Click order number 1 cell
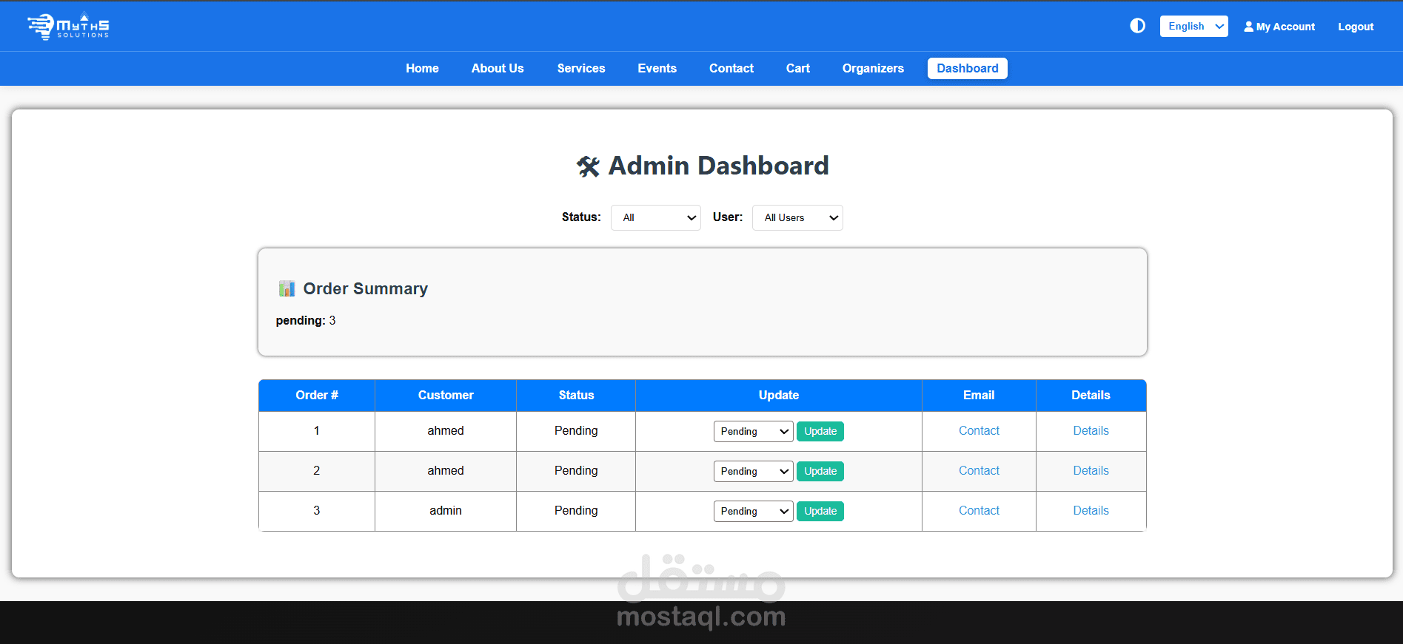 317,430
